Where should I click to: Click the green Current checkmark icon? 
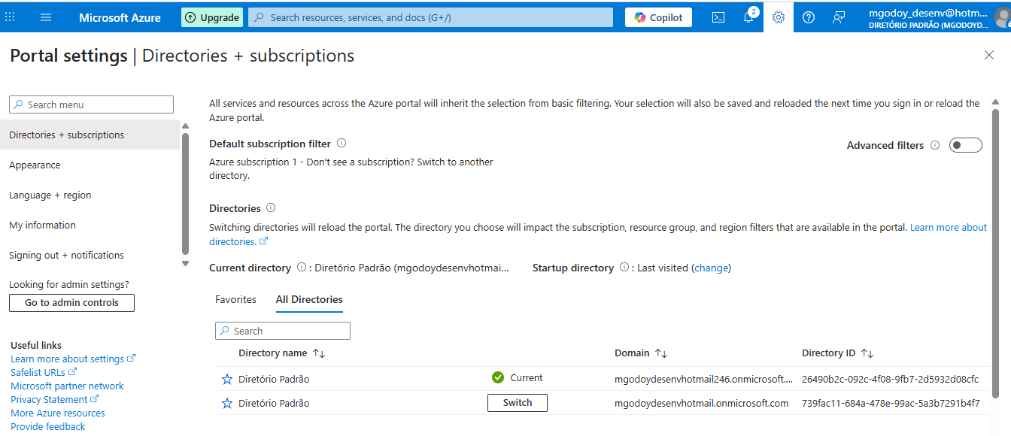[x=498, y=377]
